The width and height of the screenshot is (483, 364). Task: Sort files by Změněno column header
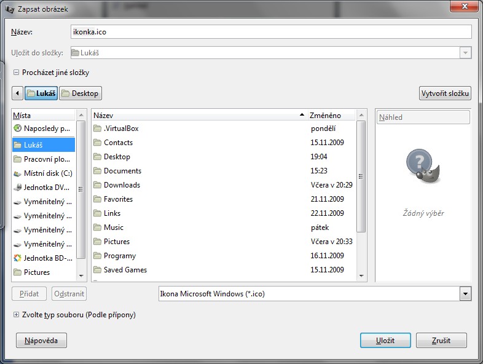point(331,116)
